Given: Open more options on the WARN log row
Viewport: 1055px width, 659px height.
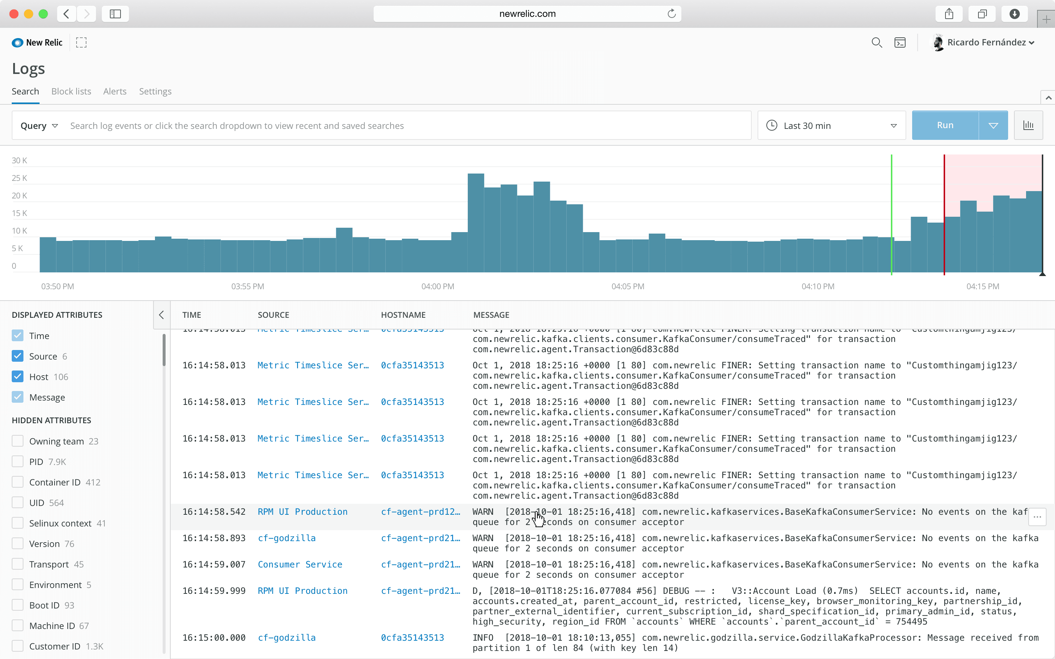Looking at the screenshot, I should [1037, 517].
